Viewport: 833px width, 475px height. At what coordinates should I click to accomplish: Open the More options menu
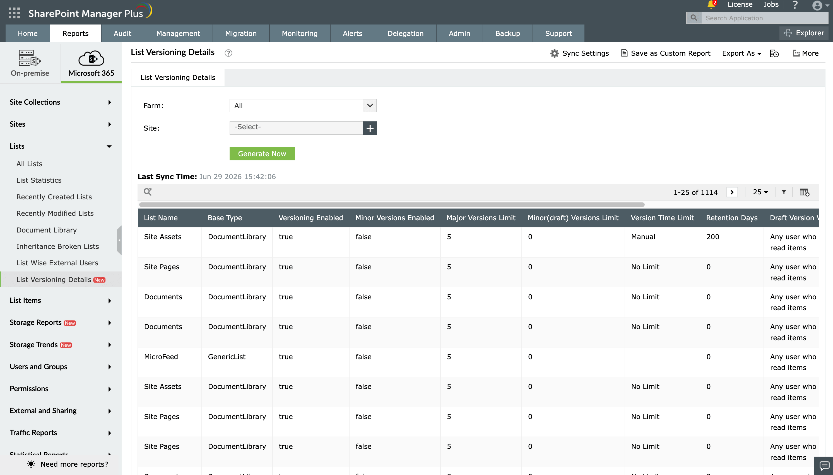pyautogui.click(x=806, y=53)
